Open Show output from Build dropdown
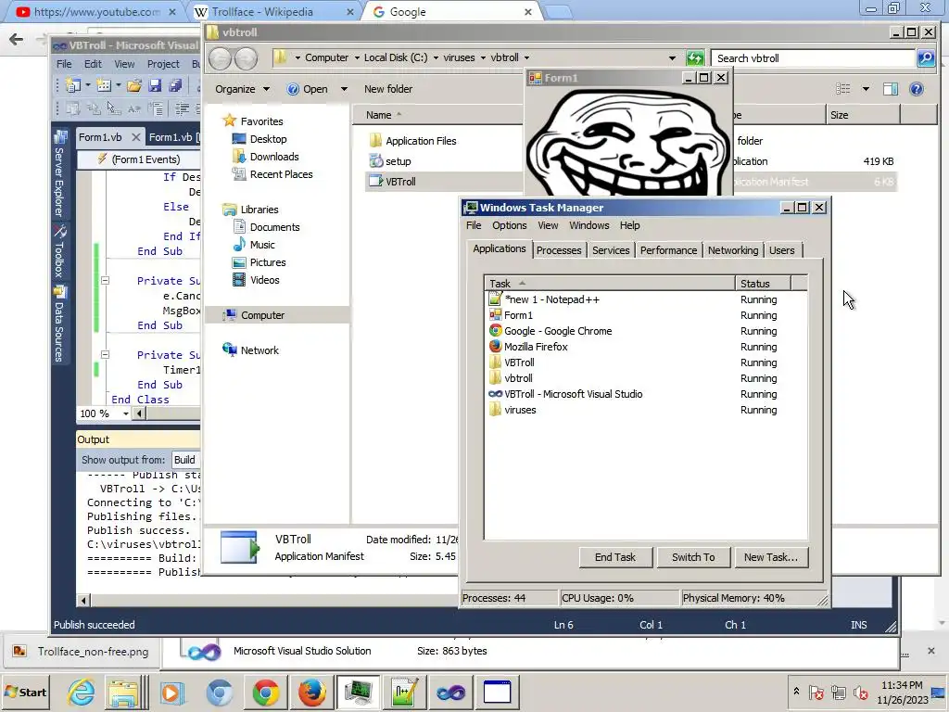Image resolution: width=949 pixels, height=712 pixels. [x=186, y=460]
